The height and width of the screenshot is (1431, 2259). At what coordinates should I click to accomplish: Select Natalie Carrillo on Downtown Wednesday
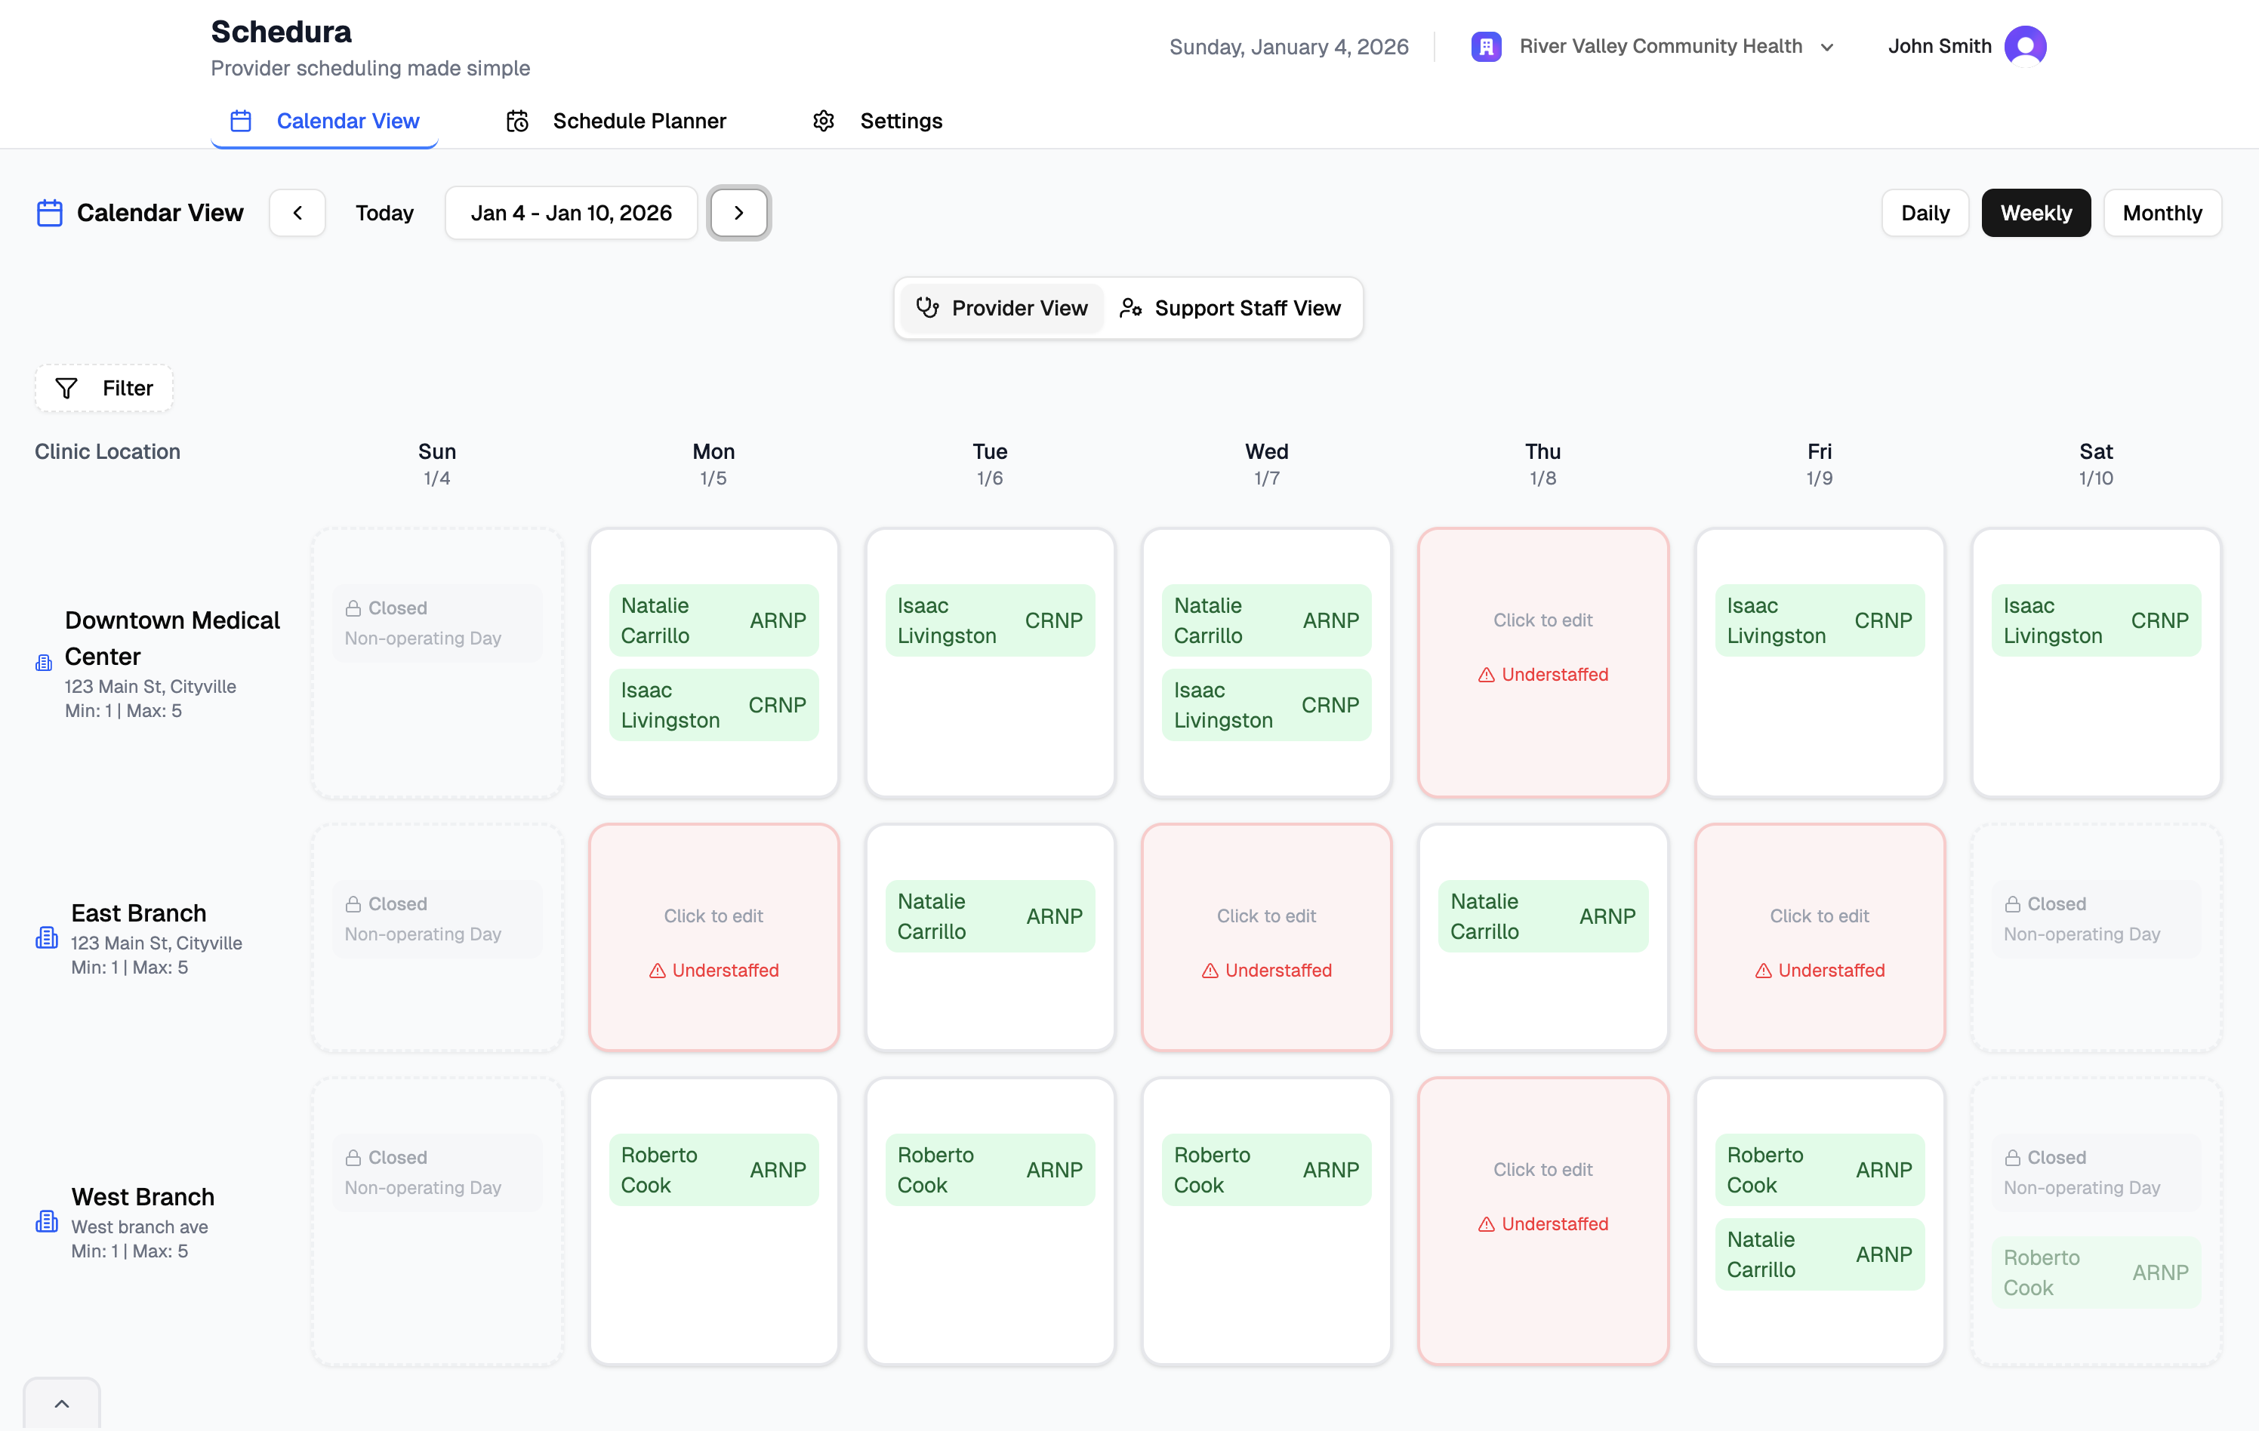click(x=1266, y=621)
